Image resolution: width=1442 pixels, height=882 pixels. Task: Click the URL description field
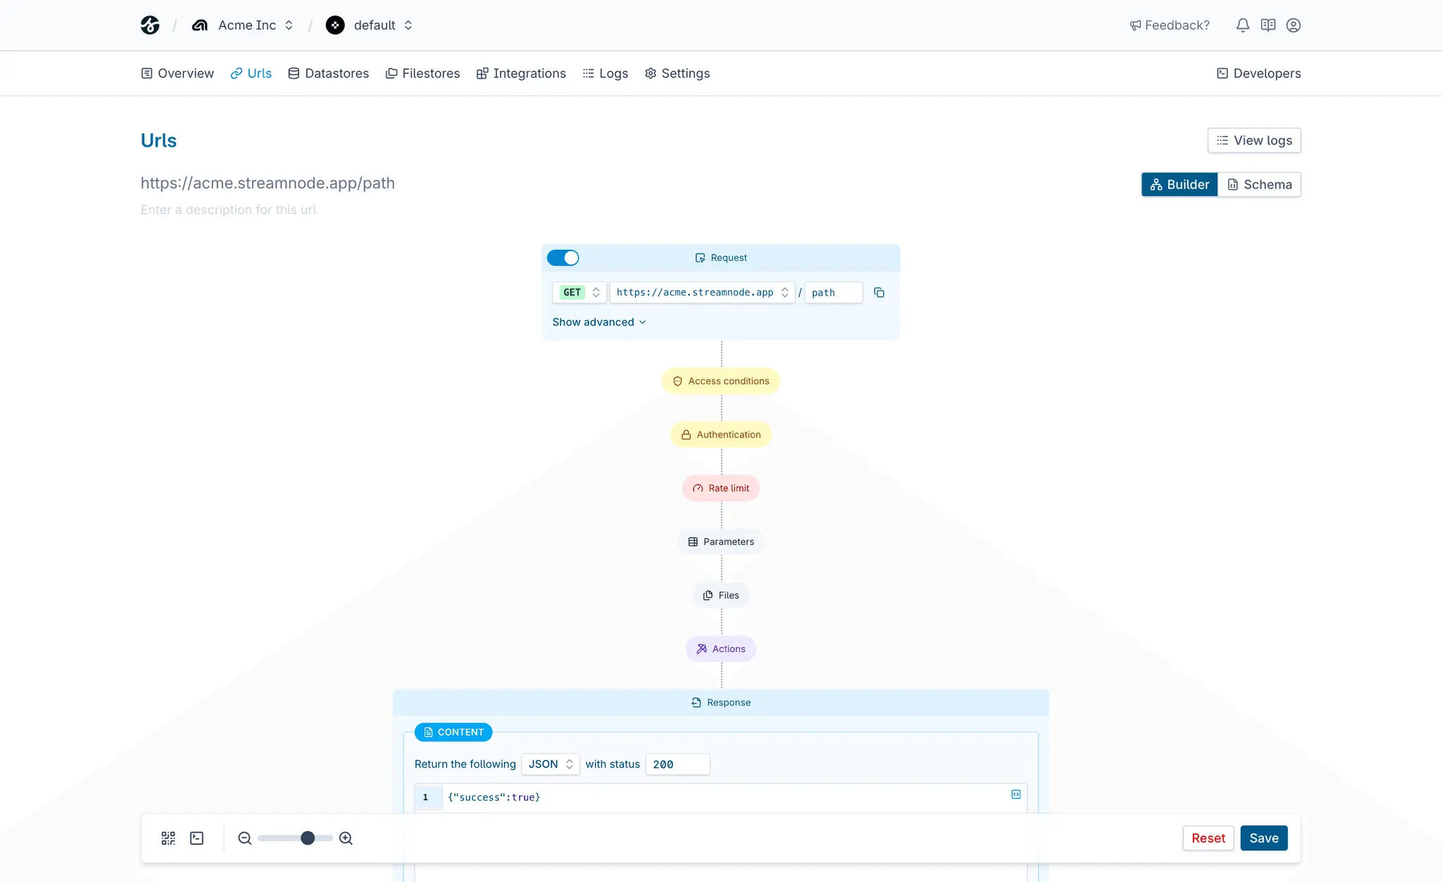(228, 210)
